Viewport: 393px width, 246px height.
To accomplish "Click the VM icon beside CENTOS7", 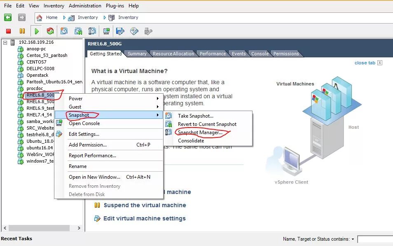I will (21, 62).
